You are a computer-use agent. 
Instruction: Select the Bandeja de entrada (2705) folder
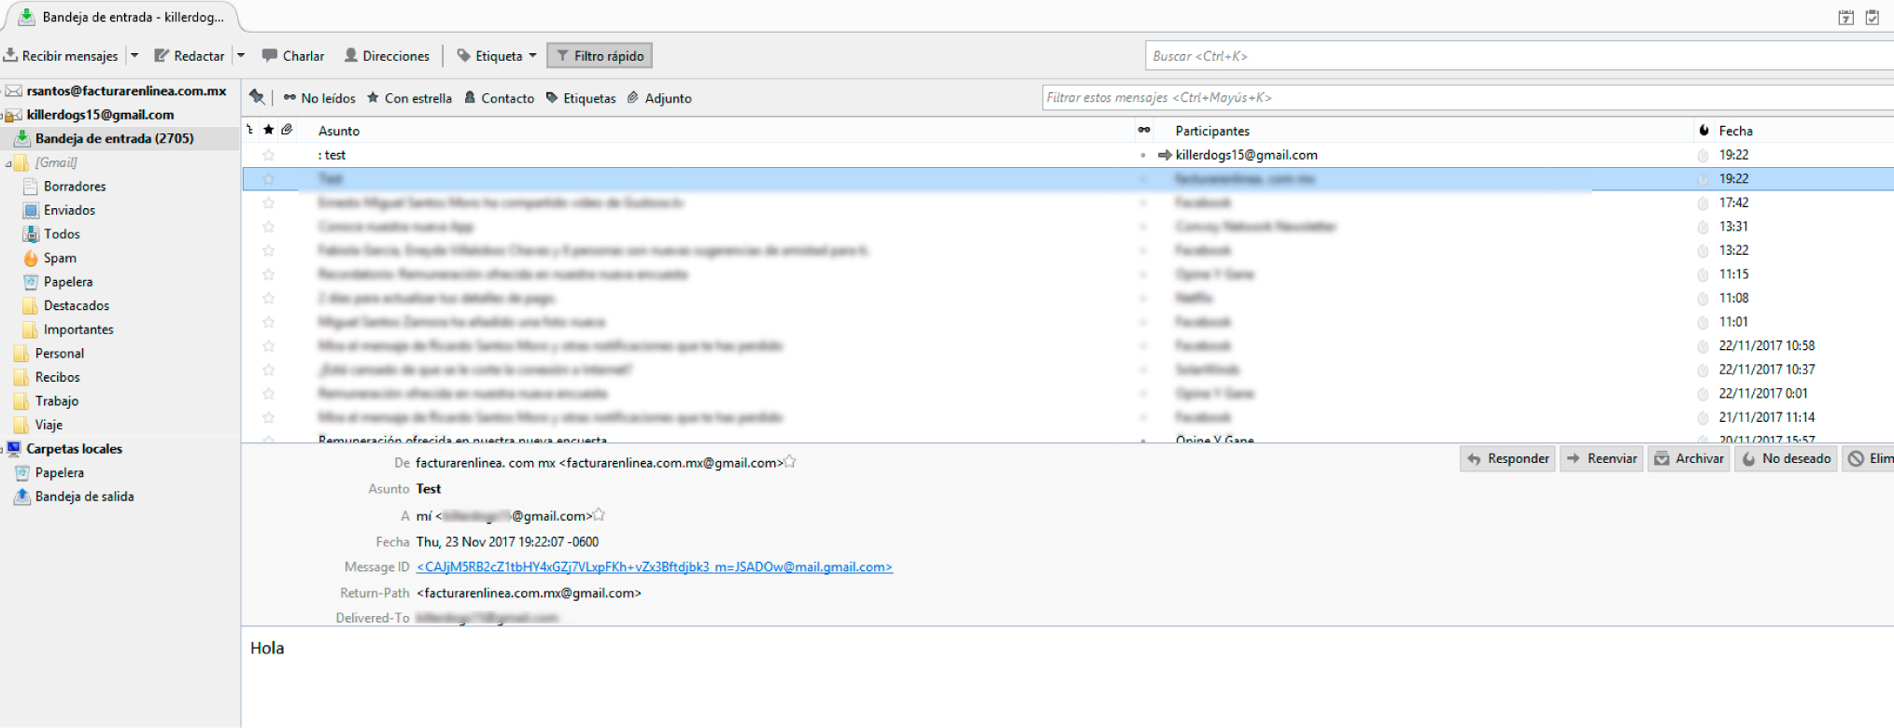tap(120, 138)
